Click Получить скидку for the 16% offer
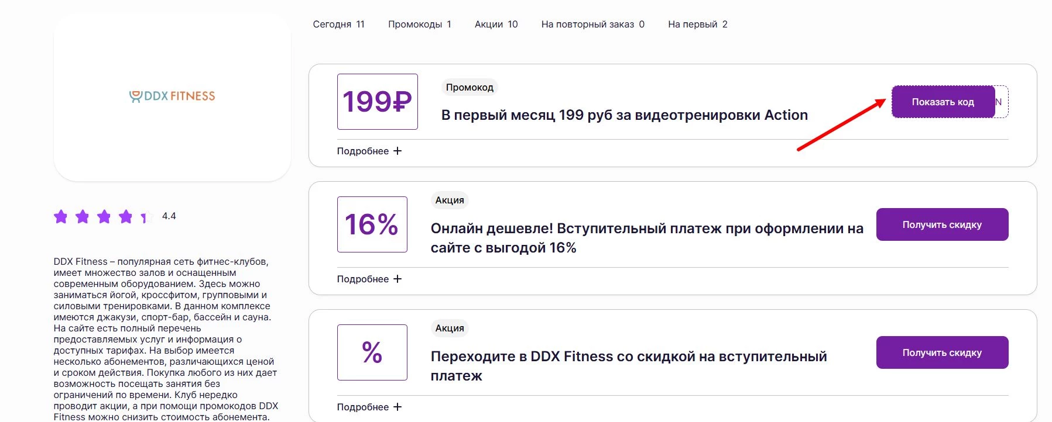This screenshot has height=422, width=1052. coord(941,224)
